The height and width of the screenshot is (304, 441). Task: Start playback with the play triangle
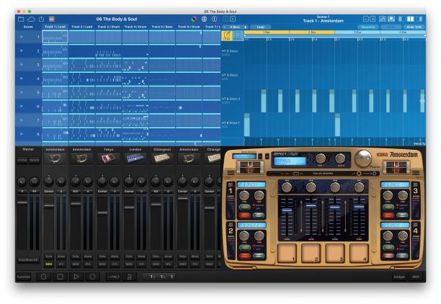pos(76,277)
